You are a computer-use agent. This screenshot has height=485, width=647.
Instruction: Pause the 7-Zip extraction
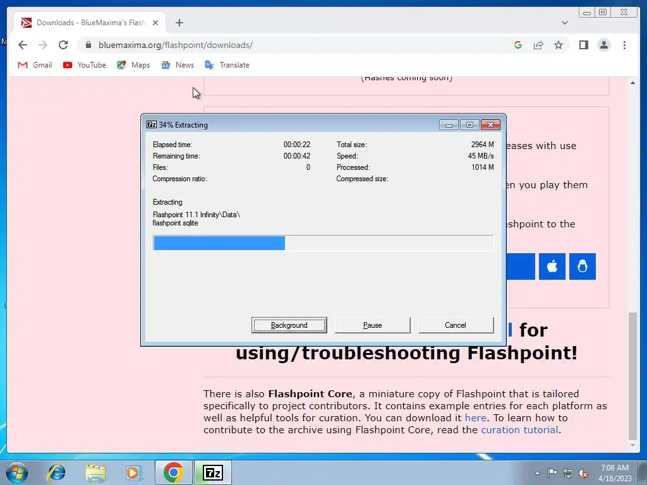(x=372, y=325)
